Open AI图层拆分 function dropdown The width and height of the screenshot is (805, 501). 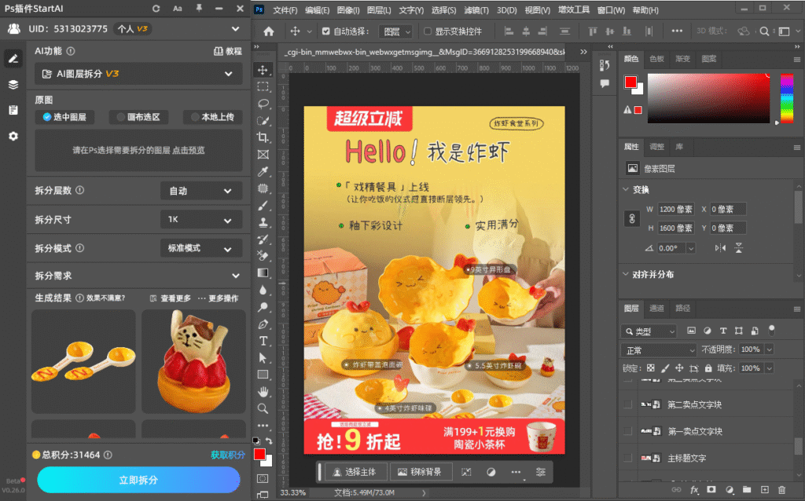[x=138, y=74]
